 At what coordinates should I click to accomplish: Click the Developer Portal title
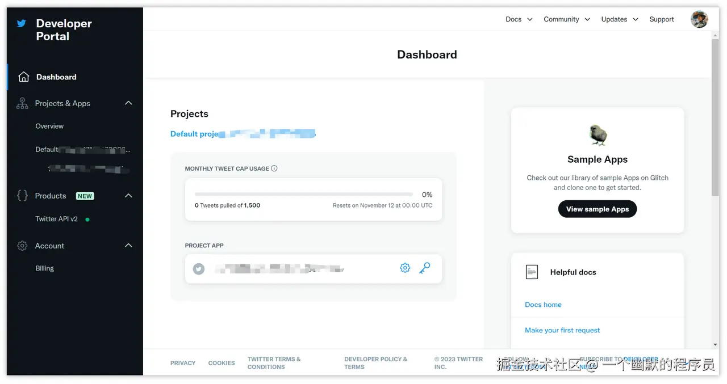pos(64,29)
